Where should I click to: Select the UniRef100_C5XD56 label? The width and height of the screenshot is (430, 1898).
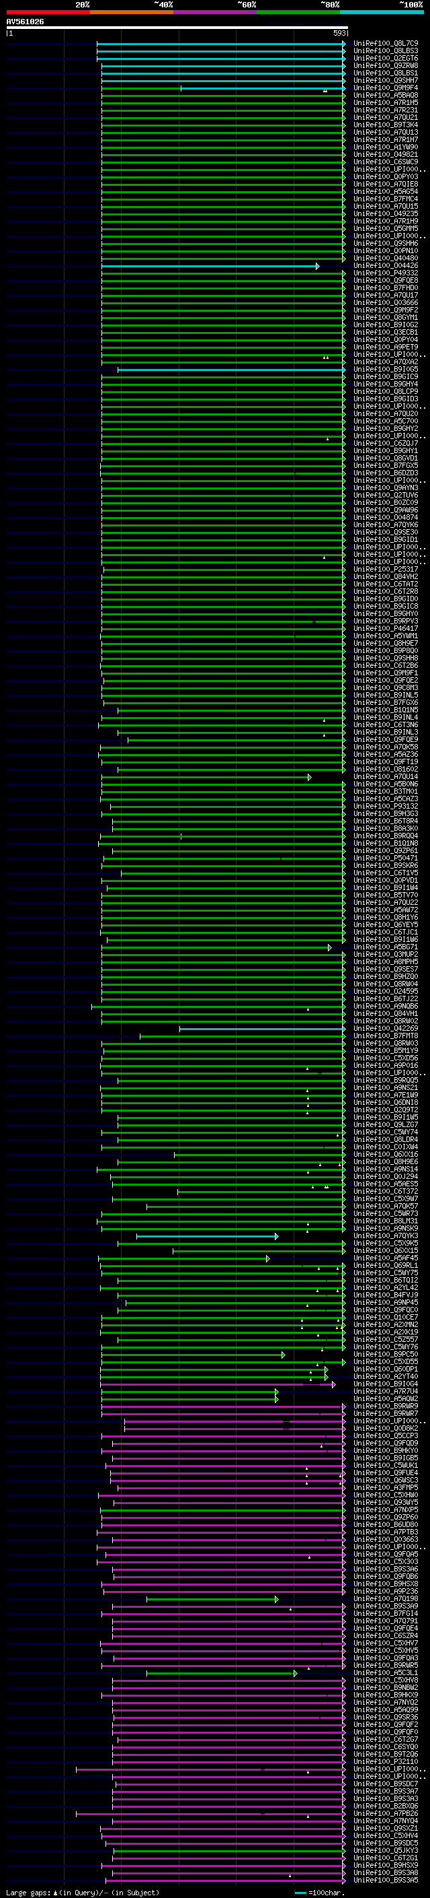386,1058
